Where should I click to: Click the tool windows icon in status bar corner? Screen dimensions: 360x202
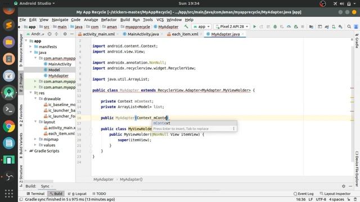click(x=21, y=200)
